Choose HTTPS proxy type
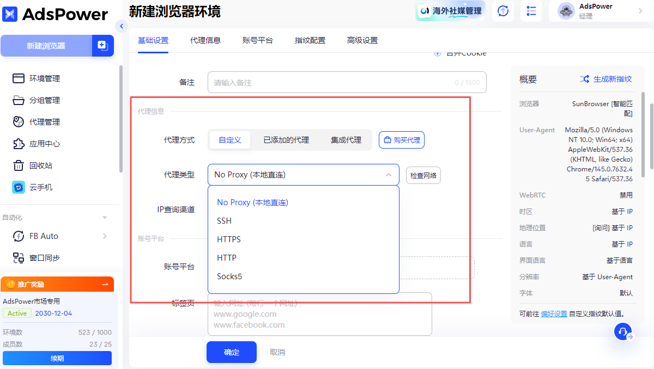The image size is (654, 369). (x=304, y=239)
